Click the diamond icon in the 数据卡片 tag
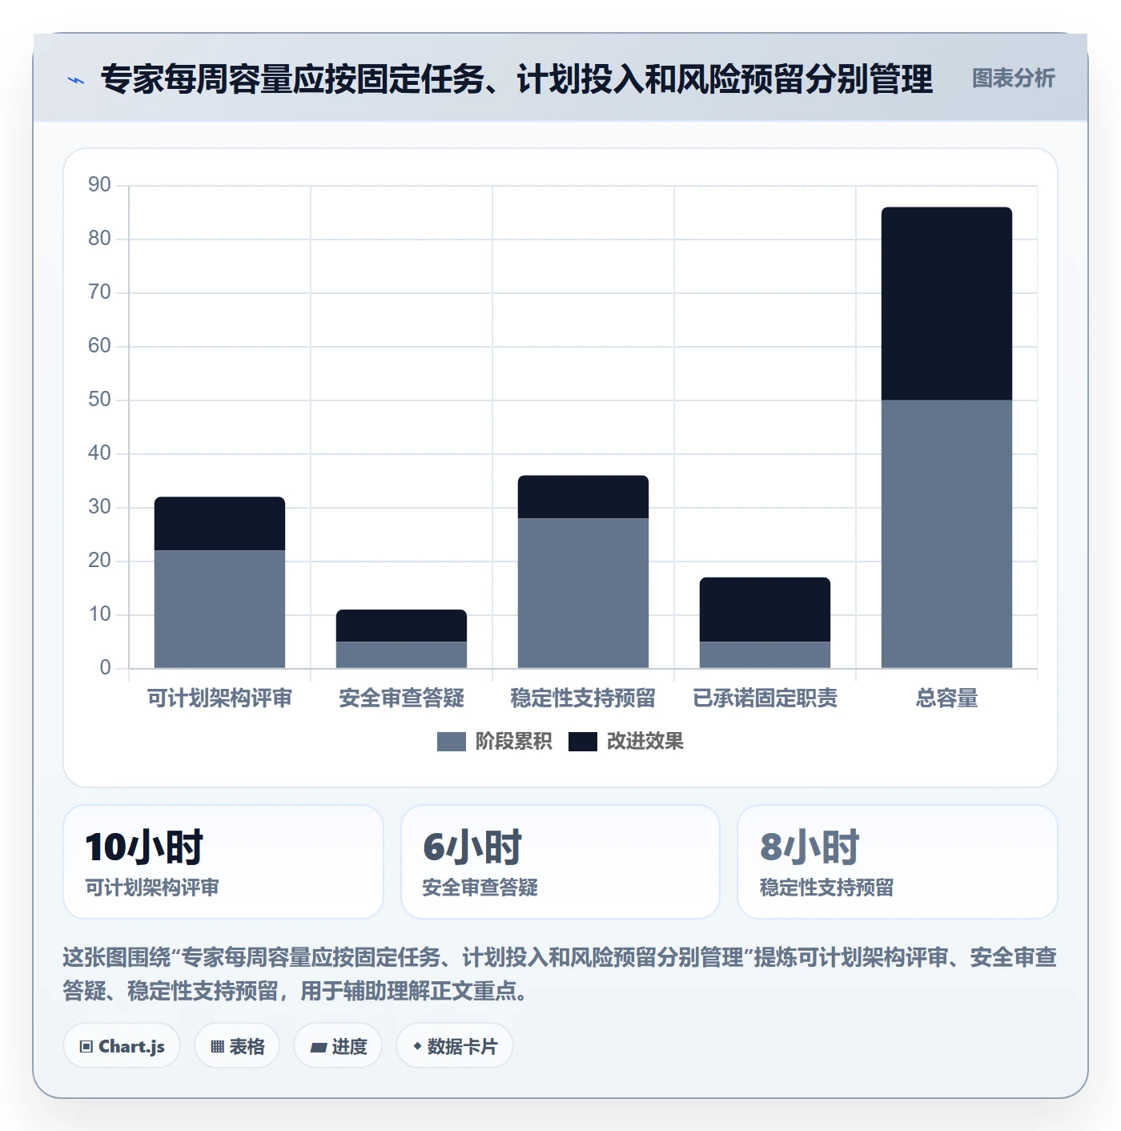This screenshot has width=1121, height=1131. (x=417, y=1046)
